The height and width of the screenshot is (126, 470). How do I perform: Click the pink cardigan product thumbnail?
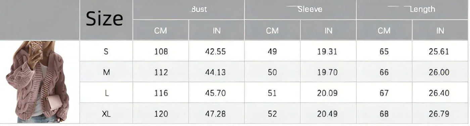point(37,82)
